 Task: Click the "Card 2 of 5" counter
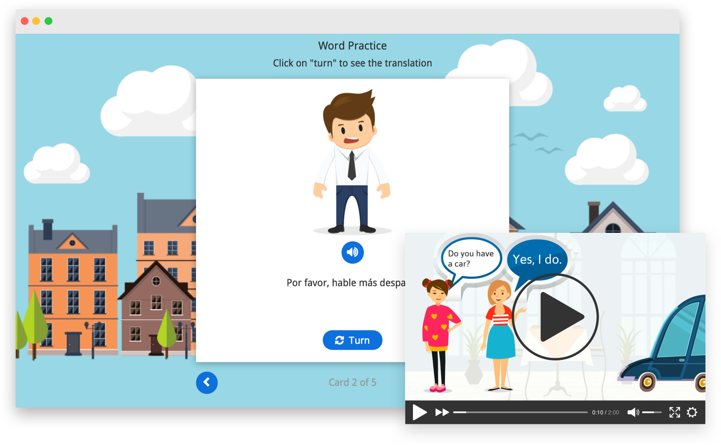[353, 382]
